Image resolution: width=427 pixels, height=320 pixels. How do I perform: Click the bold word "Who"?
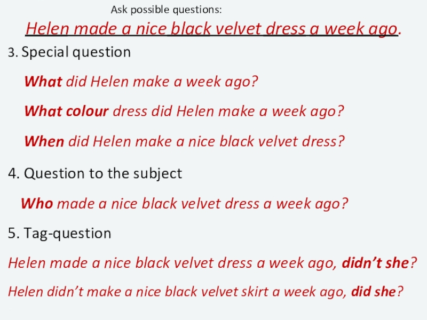point(36,203)
